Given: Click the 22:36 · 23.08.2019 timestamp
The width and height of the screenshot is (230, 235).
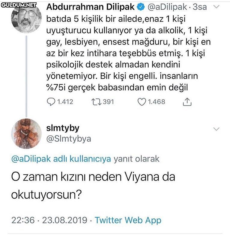Looking at the screenshot, I should (x=49, y=220).
